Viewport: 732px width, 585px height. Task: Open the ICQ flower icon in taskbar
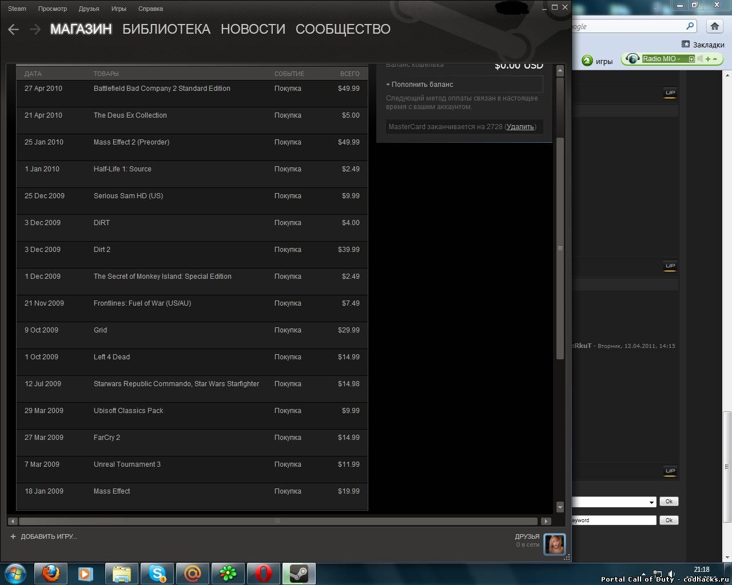[x=228, y=573]
